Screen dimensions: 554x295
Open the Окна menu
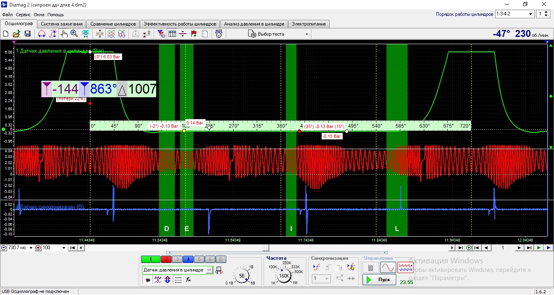pos(39,14)
